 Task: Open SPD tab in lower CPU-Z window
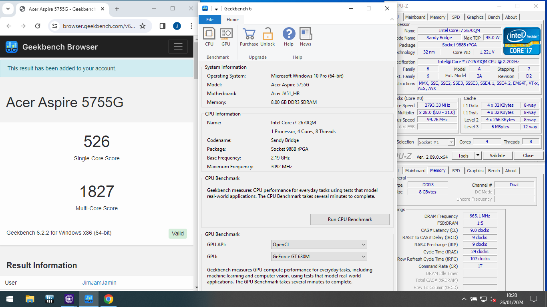456,171
